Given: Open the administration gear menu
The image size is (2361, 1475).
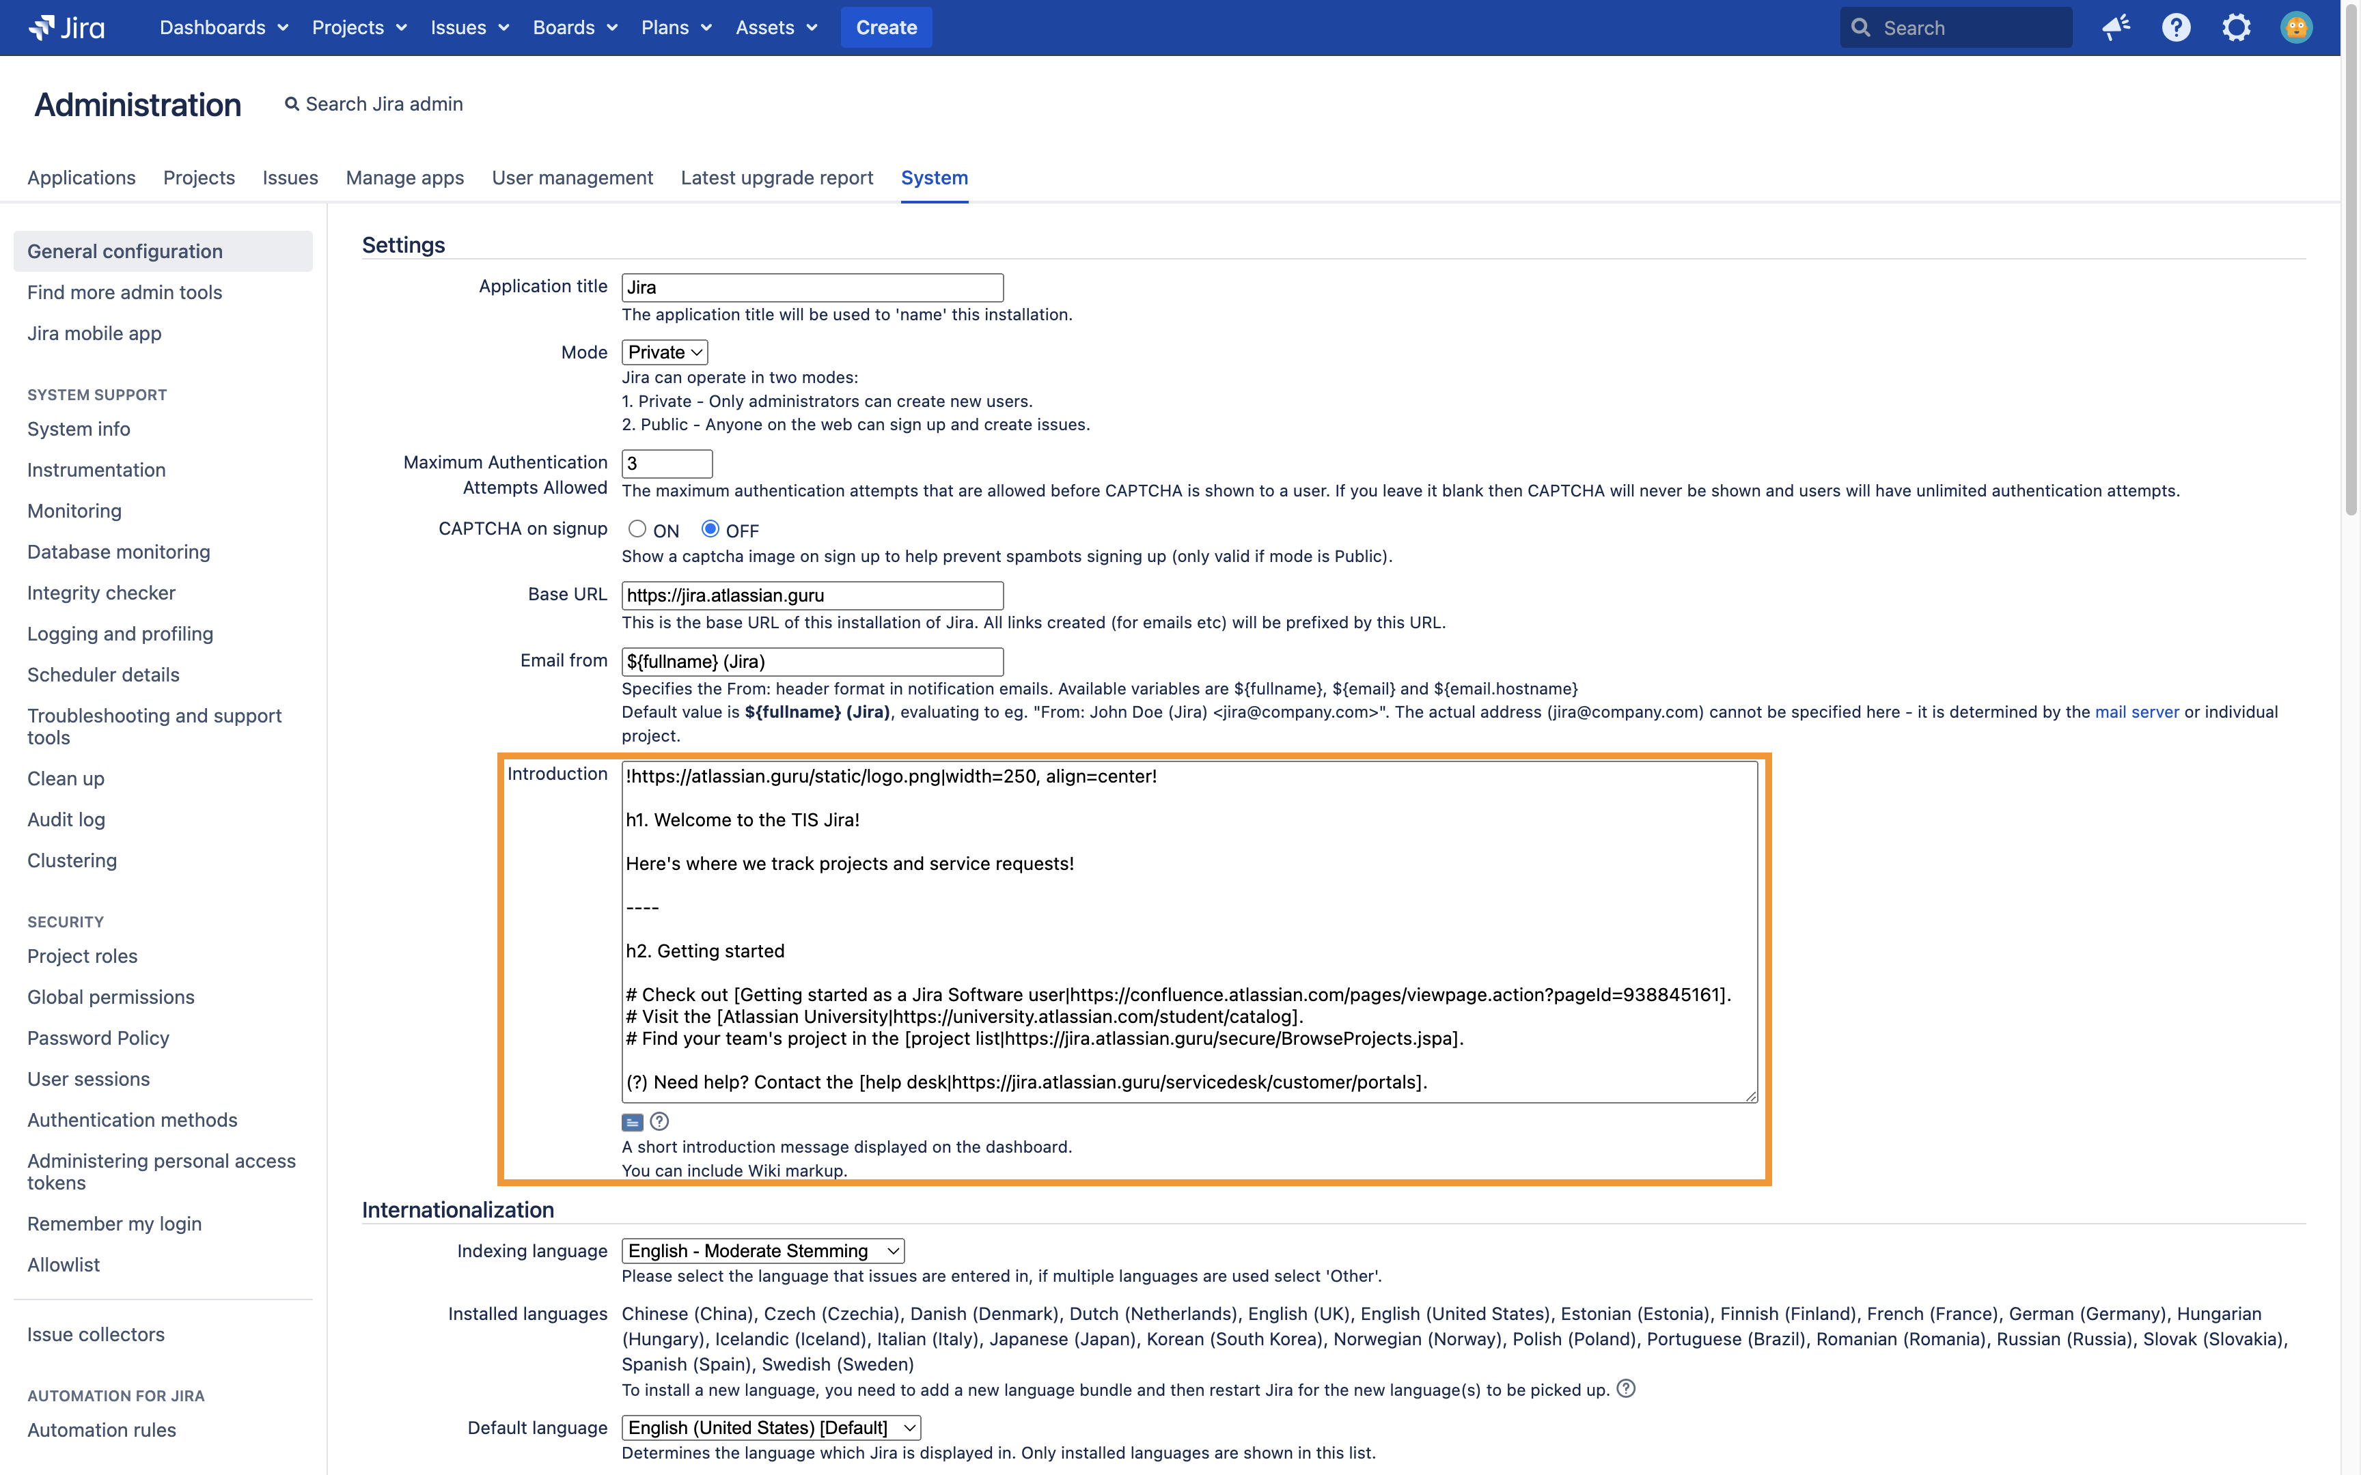Looking at the screenshot, I should [2236, 27].
